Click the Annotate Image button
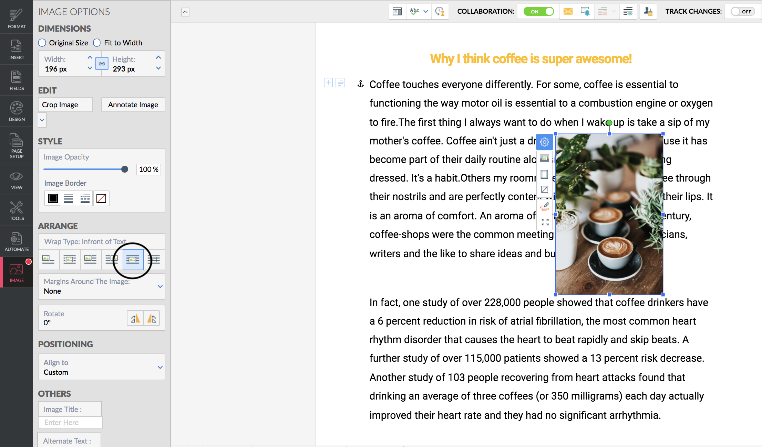Viewport: 762px width, 447px height. click(x=133, y=105)
